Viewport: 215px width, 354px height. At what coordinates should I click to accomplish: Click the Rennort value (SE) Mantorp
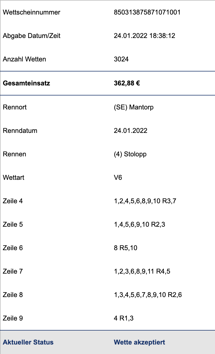pyautogui.click(x=134, y=107)
